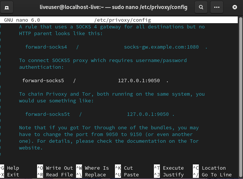Click the Cut shortcut
Image resolution: width=243 pixels, height=179 pixels.
pyautogui.click(x=128, y=168)
